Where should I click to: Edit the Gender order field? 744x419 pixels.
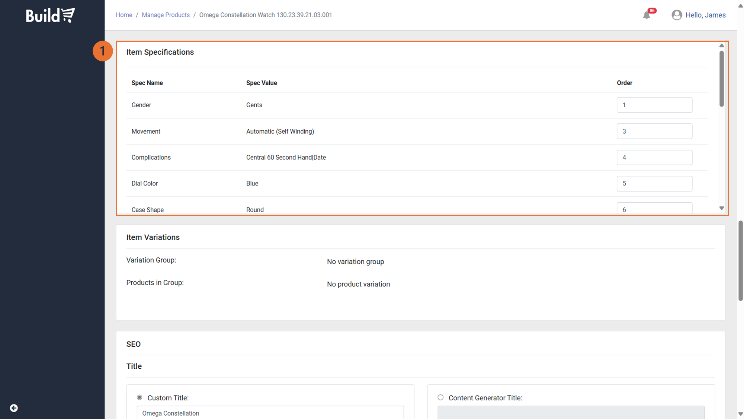(654, 105)
